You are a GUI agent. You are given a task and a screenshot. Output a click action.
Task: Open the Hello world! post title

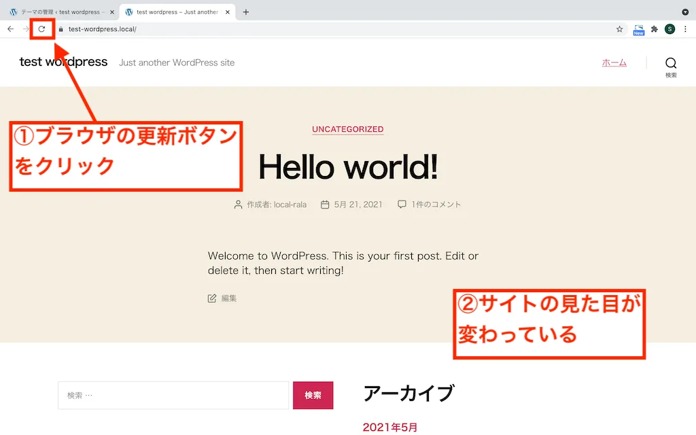(x=348, y=167)
